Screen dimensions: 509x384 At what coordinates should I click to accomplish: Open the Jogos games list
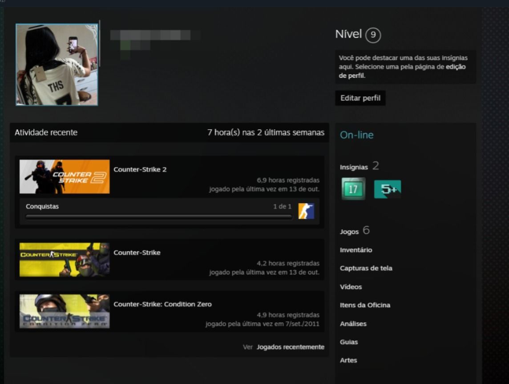(349, 232)
